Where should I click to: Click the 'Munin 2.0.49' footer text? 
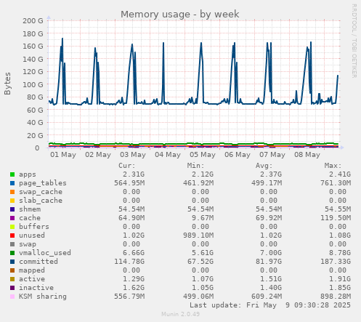[x=181, y=314]
